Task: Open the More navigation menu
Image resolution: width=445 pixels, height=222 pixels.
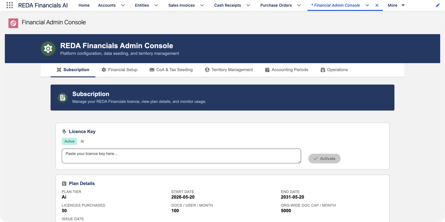Action: pos(396,5)
